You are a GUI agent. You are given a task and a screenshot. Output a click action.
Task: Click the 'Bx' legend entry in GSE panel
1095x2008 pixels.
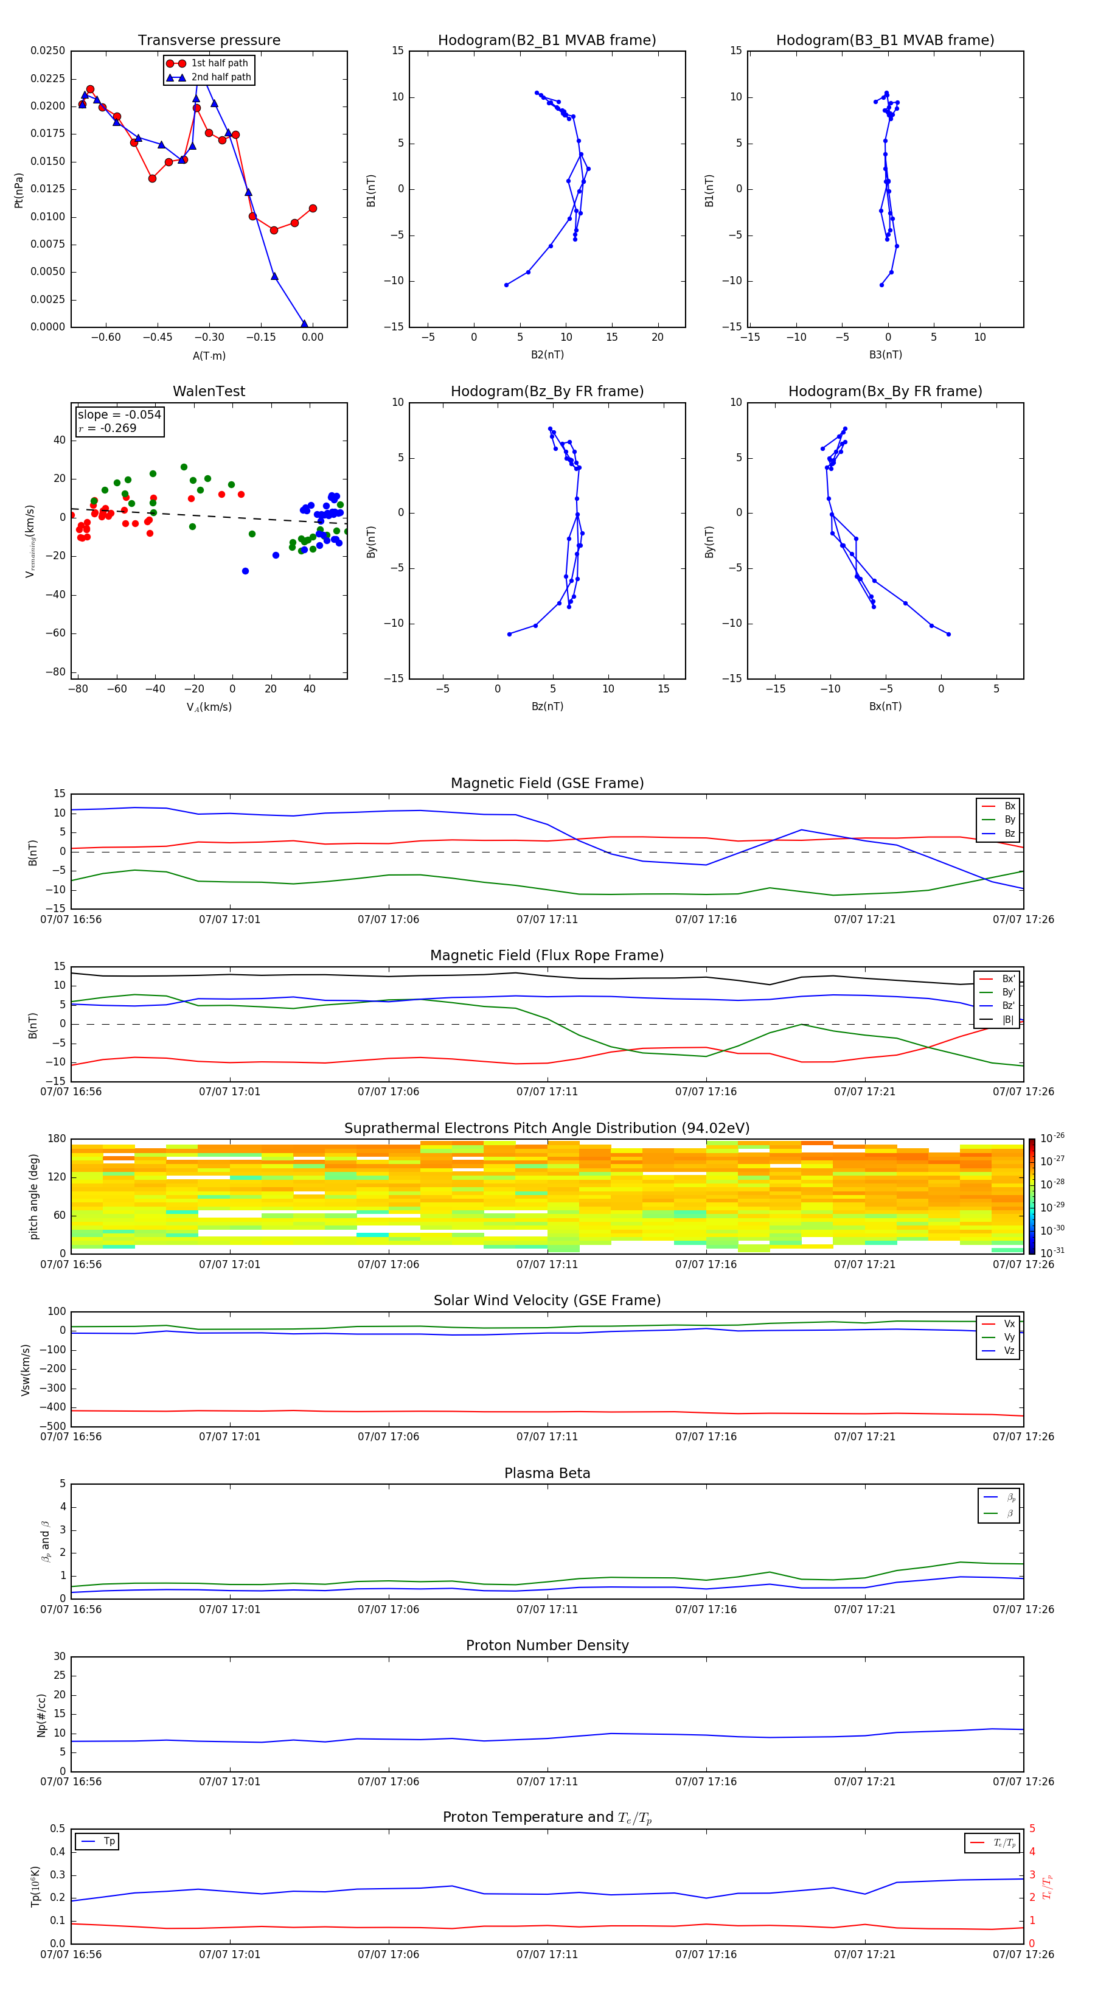pyautogui.click(x=998, y=806)
